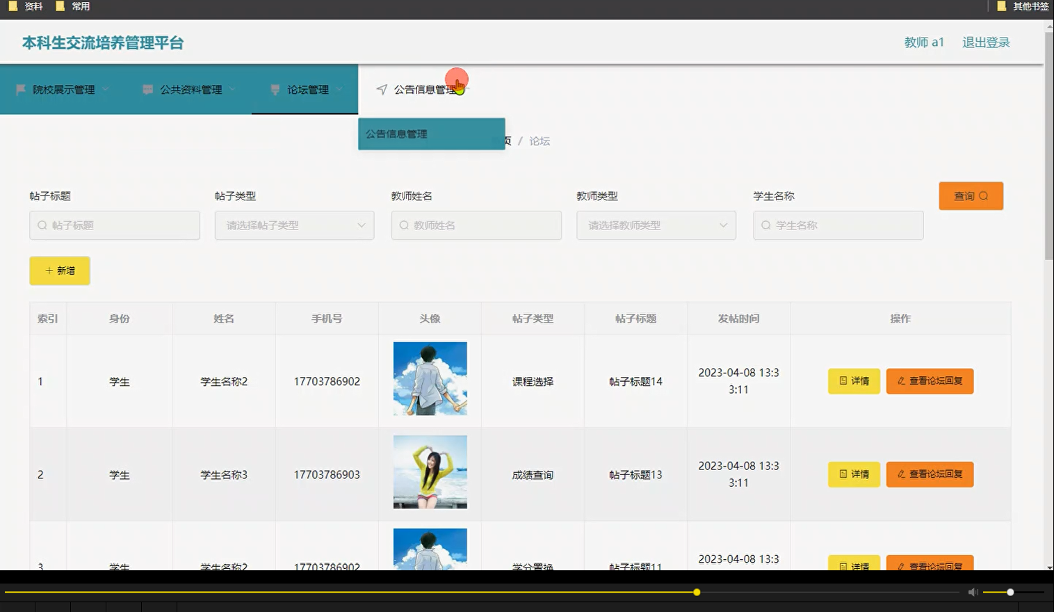Click the magnifier icon inside 帖子标题 field
Screen dimensions: 1054x612
42,225
